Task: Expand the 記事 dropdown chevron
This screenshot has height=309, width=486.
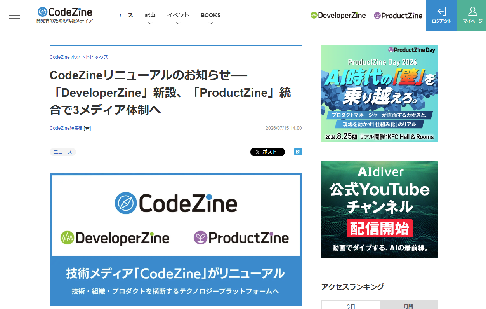Action: 150,23
